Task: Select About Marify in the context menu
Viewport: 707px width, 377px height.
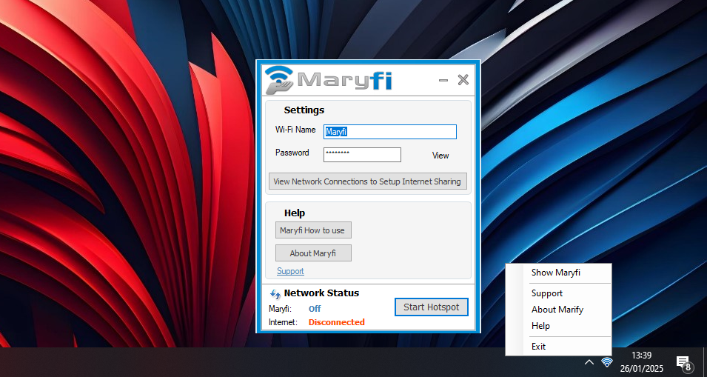Action: tap(557, 310)
